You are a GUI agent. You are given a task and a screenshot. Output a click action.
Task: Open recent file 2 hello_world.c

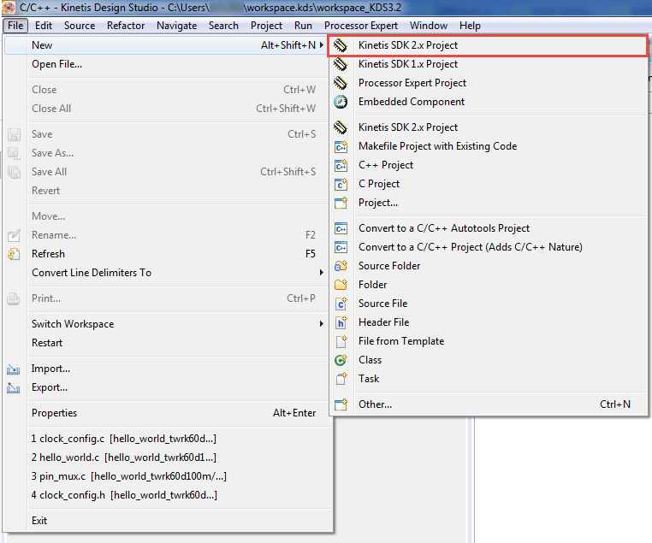pyautogui.click(x=167, y=457)
